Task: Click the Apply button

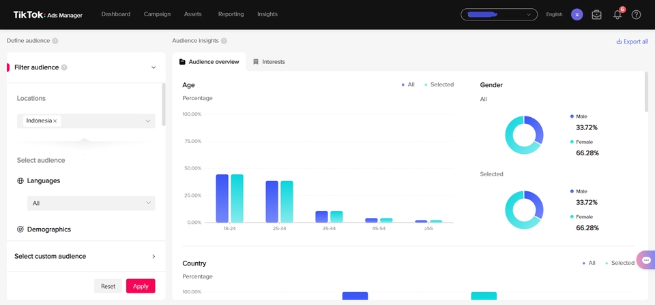Action: 141,286
